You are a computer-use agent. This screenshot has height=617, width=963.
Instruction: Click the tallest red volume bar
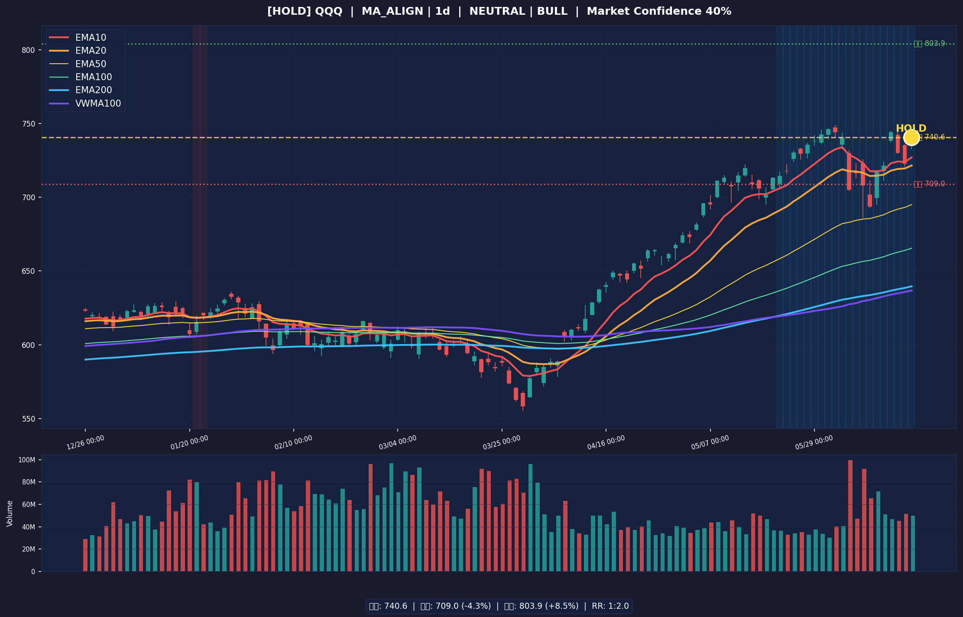pos(850,516)
